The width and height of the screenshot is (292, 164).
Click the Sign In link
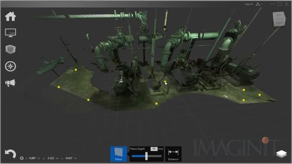[249, 4]
